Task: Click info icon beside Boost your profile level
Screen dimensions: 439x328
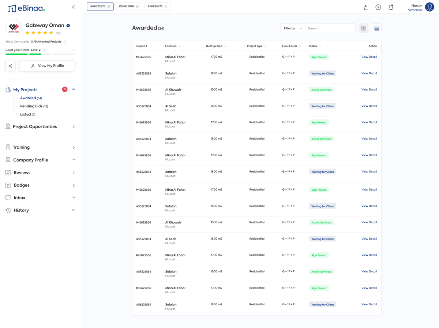Action: tap(45, 50)
